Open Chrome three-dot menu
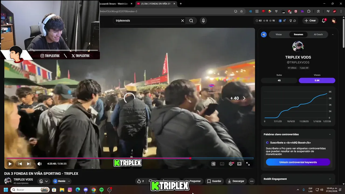This screenshot has height=194, width=345. click(341, 11)
